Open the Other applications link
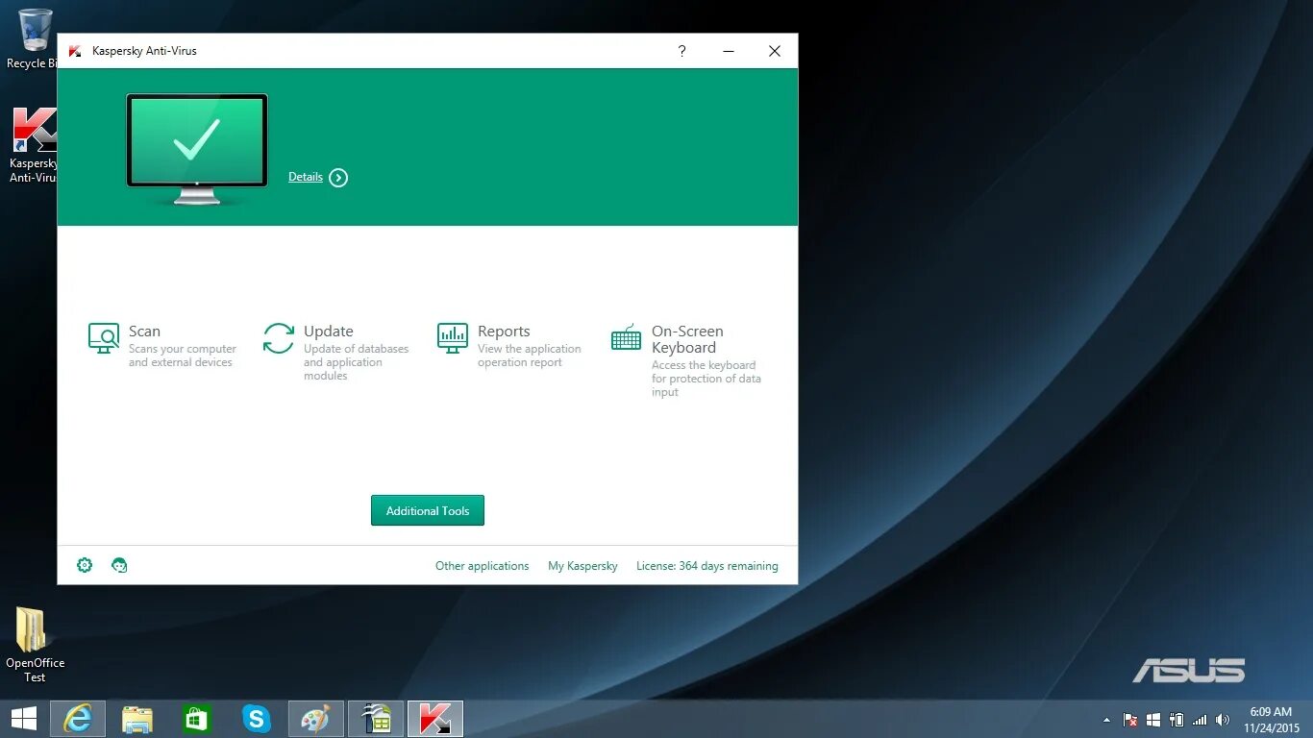1313x738 pixels. point(483,566)
